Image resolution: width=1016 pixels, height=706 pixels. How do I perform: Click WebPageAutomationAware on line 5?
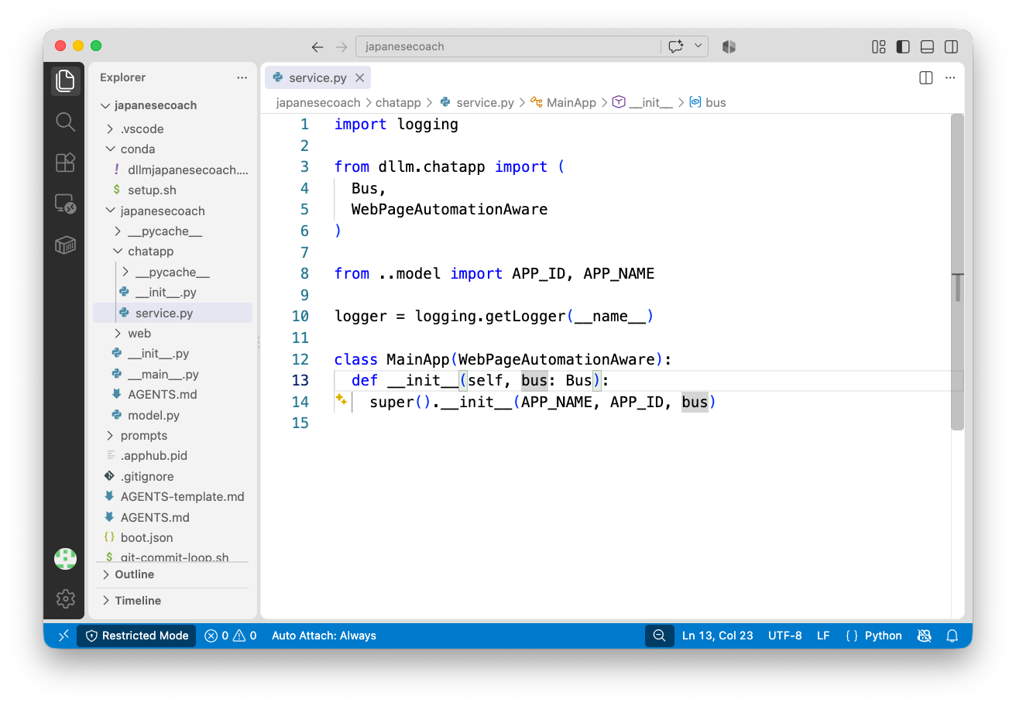tap(449, 209)
